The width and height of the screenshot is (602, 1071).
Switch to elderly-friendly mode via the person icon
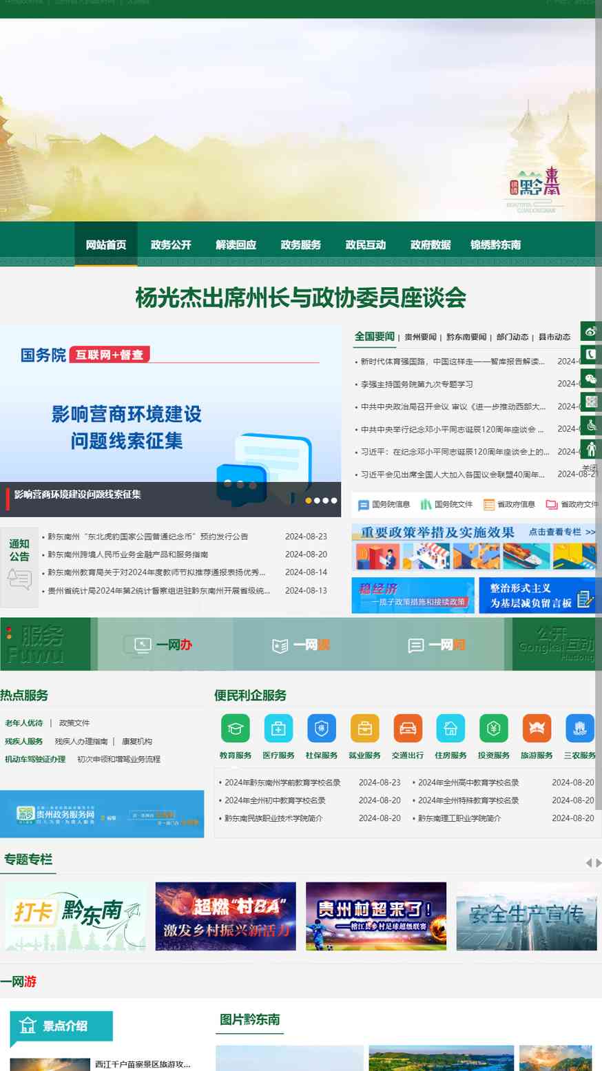click(591, 448)
